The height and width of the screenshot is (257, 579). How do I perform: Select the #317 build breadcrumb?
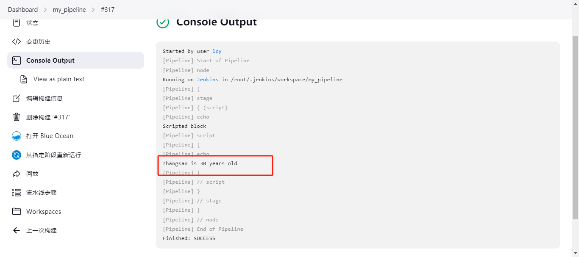click(108, 9)
